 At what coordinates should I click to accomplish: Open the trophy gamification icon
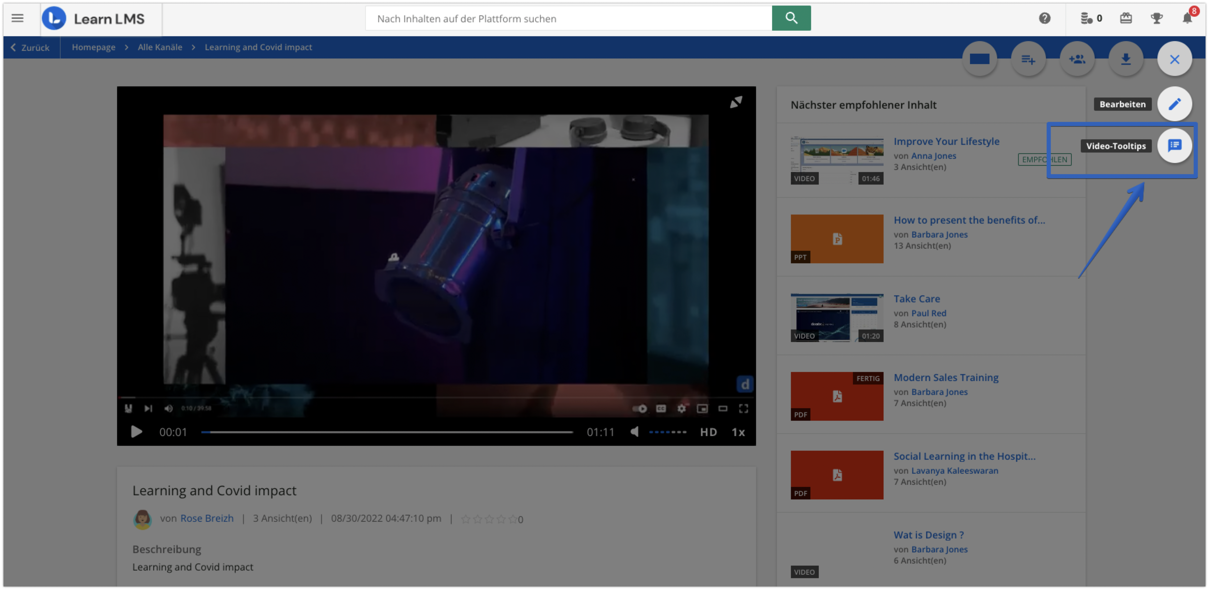pos(1156,18)
